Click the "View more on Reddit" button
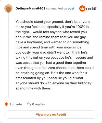Screen dimensions: 102x123 51,115
